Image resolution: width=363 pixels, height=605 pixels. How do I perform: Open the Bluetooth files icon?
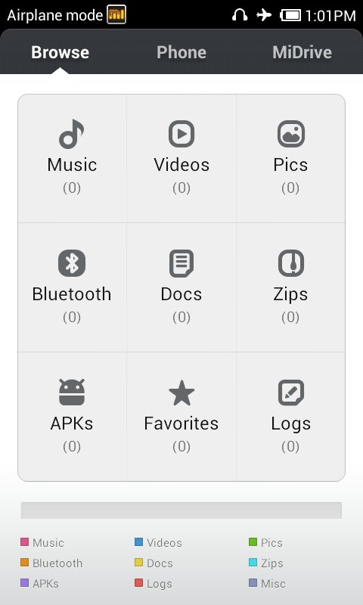click(x=72, y=263)
